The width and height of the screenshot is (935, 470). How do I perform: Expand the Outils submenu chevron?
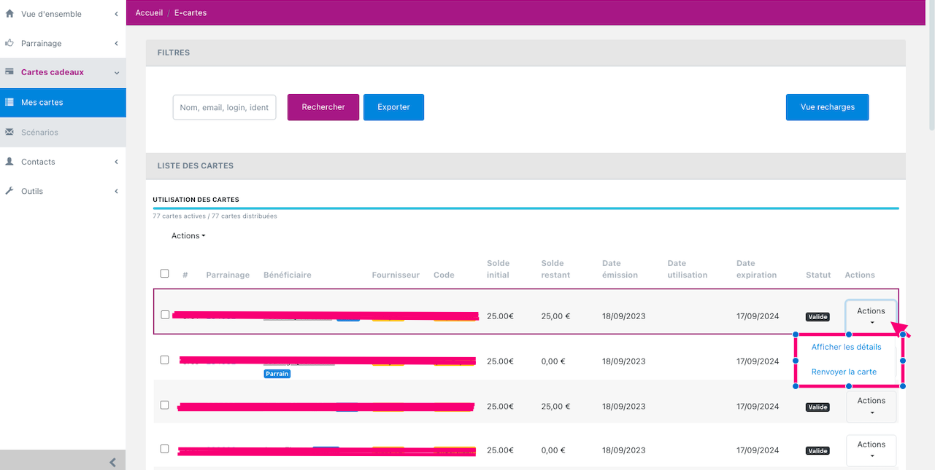(116, 192)
